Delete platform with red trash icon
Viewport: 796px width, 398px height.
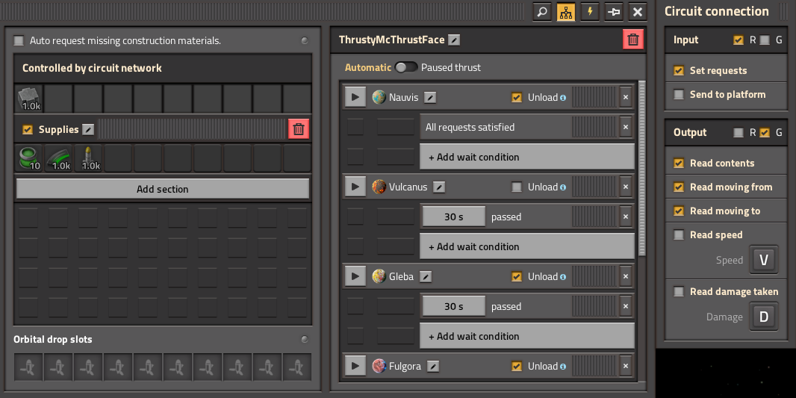[633, 40]
